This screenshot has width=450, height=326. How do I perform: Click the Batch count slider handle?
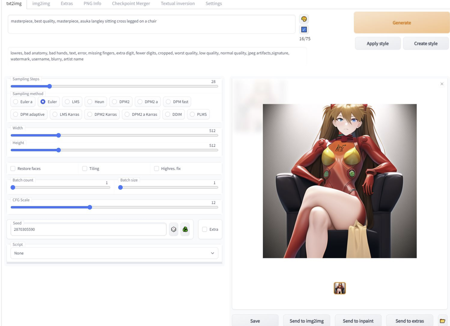(13, 187)
